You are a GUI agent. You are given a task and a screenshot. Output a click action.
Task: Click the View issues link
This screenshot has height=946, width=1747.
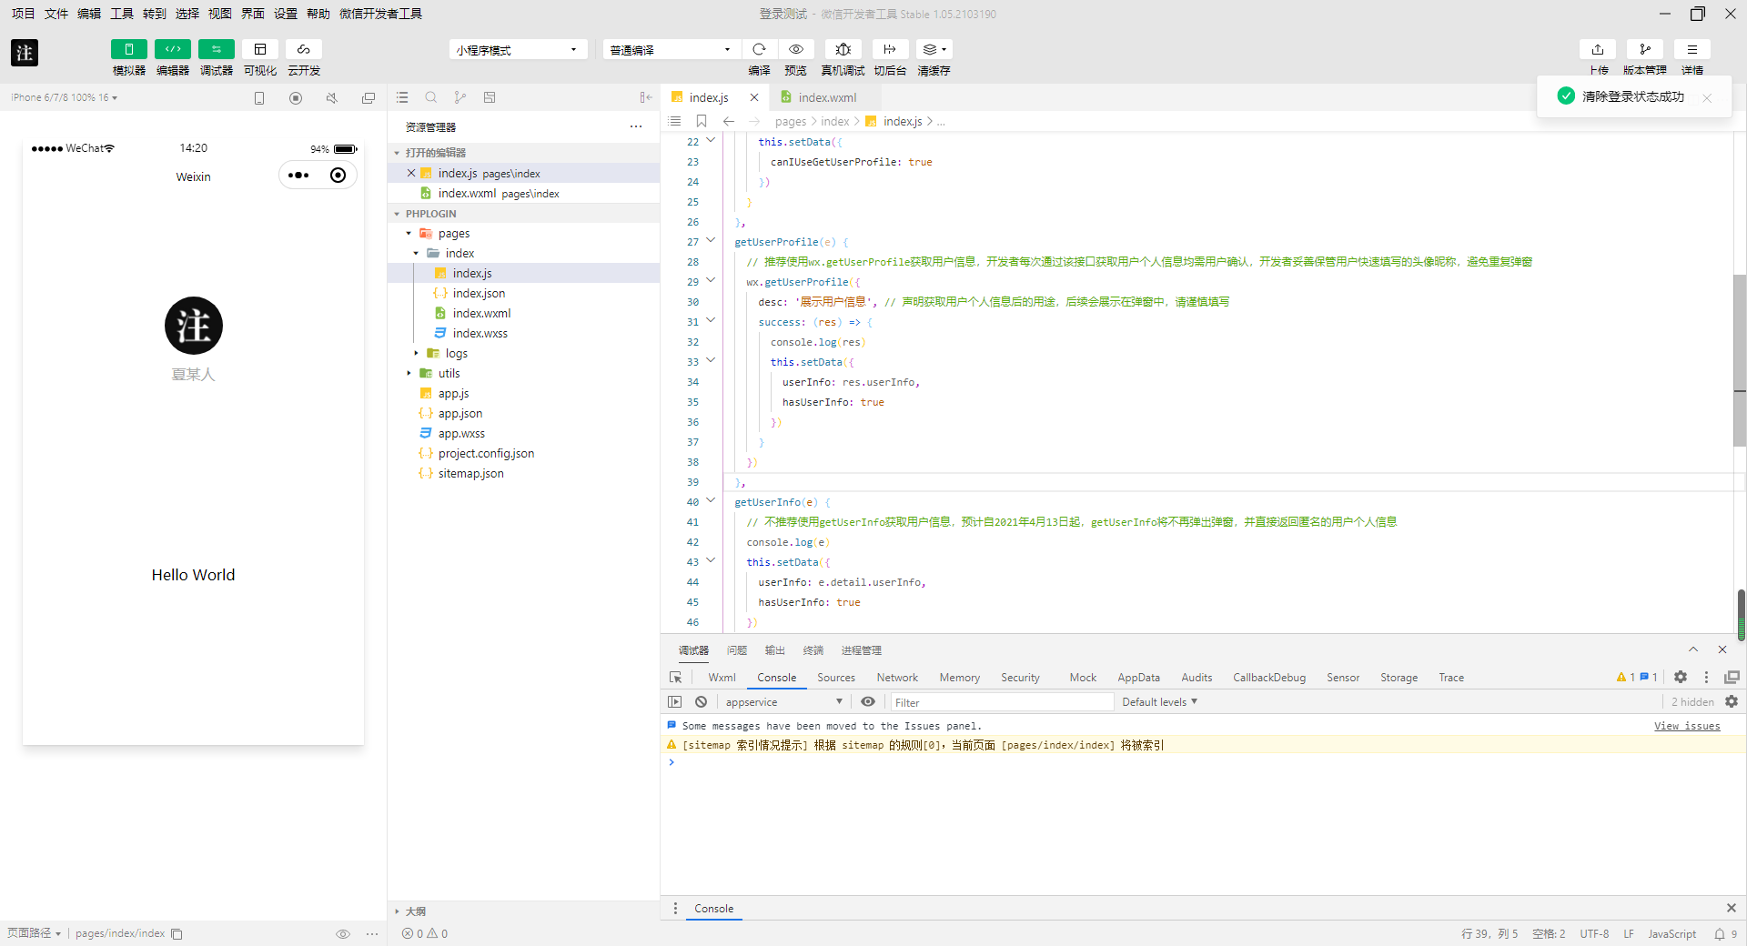1687,726
